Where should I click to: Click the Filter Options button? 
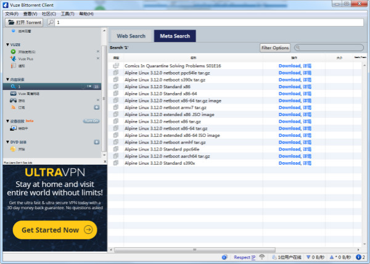click(x=275, y=47)
